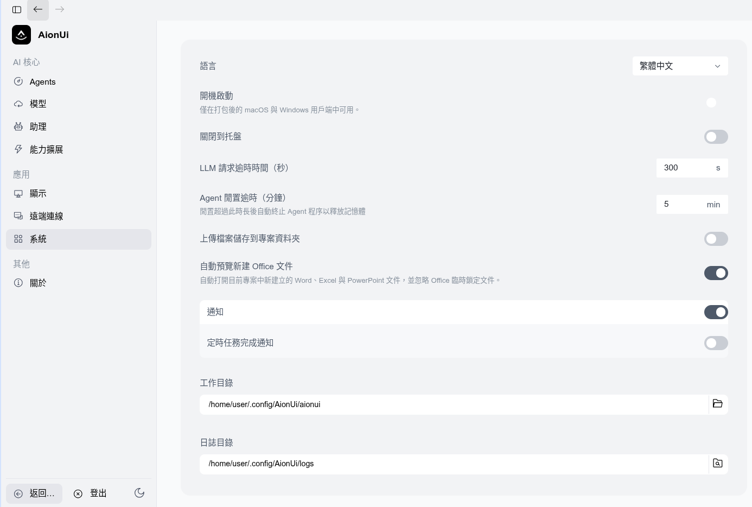The width and height of the screenshot is (752, 507).
Task: Click the 其他 section heading
Action: pos(21,264)
